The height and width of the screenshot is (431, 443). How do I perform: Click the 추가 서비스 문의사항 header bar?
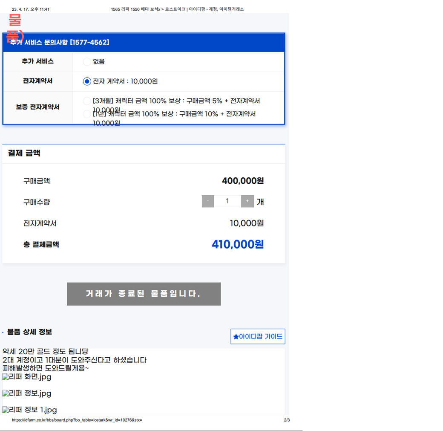144,43
